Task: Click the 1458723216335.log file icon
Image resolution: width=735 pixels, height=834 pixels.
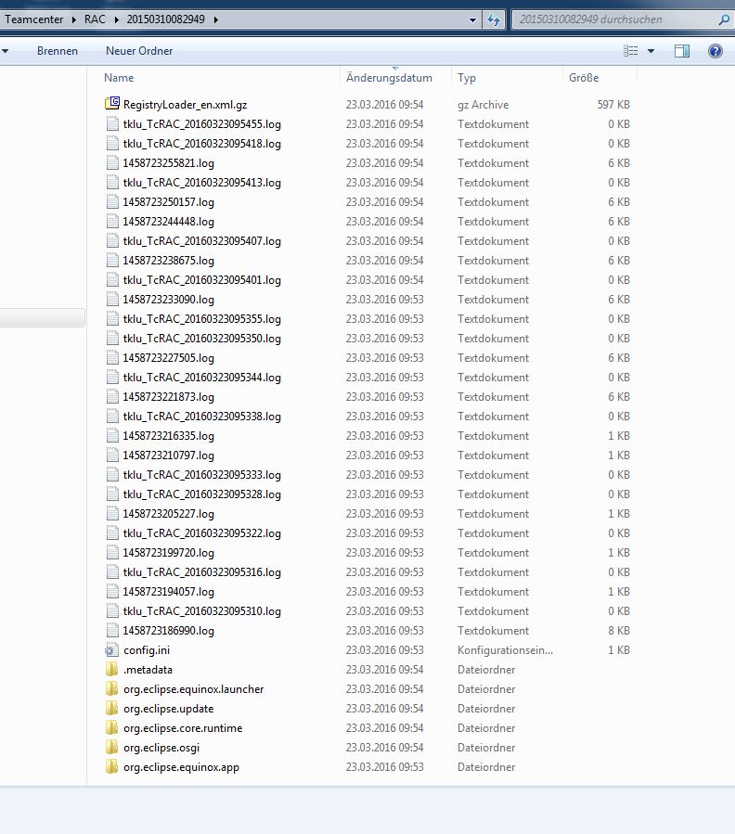Action: click(112, 436)
